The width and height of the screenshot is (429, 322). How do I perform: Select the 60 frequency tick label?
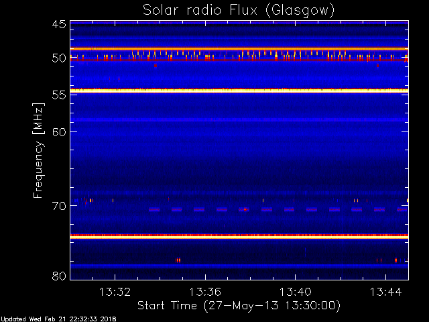(59, 131)
